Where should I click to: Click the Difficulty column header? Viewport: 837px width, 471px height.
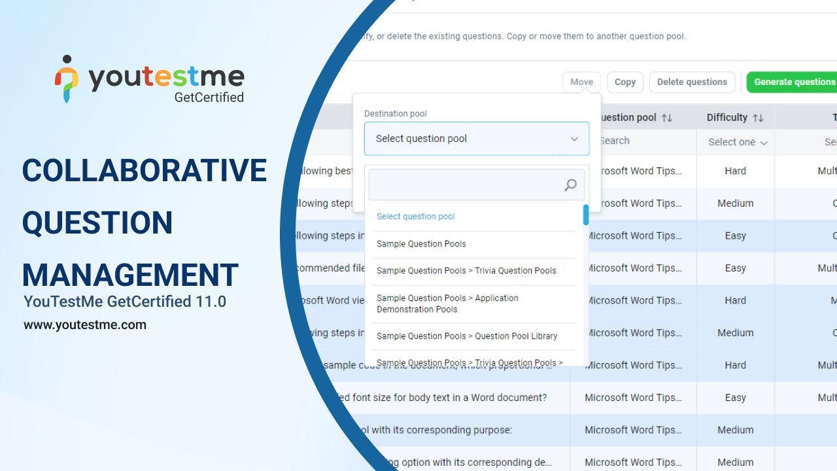click(x=735, y=118)
